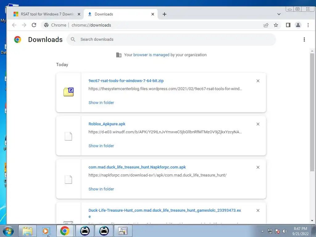Open Duck-Life-Treasure-Hunt gameslolc exe link
The image size is (316, 237).
point(165,213)
